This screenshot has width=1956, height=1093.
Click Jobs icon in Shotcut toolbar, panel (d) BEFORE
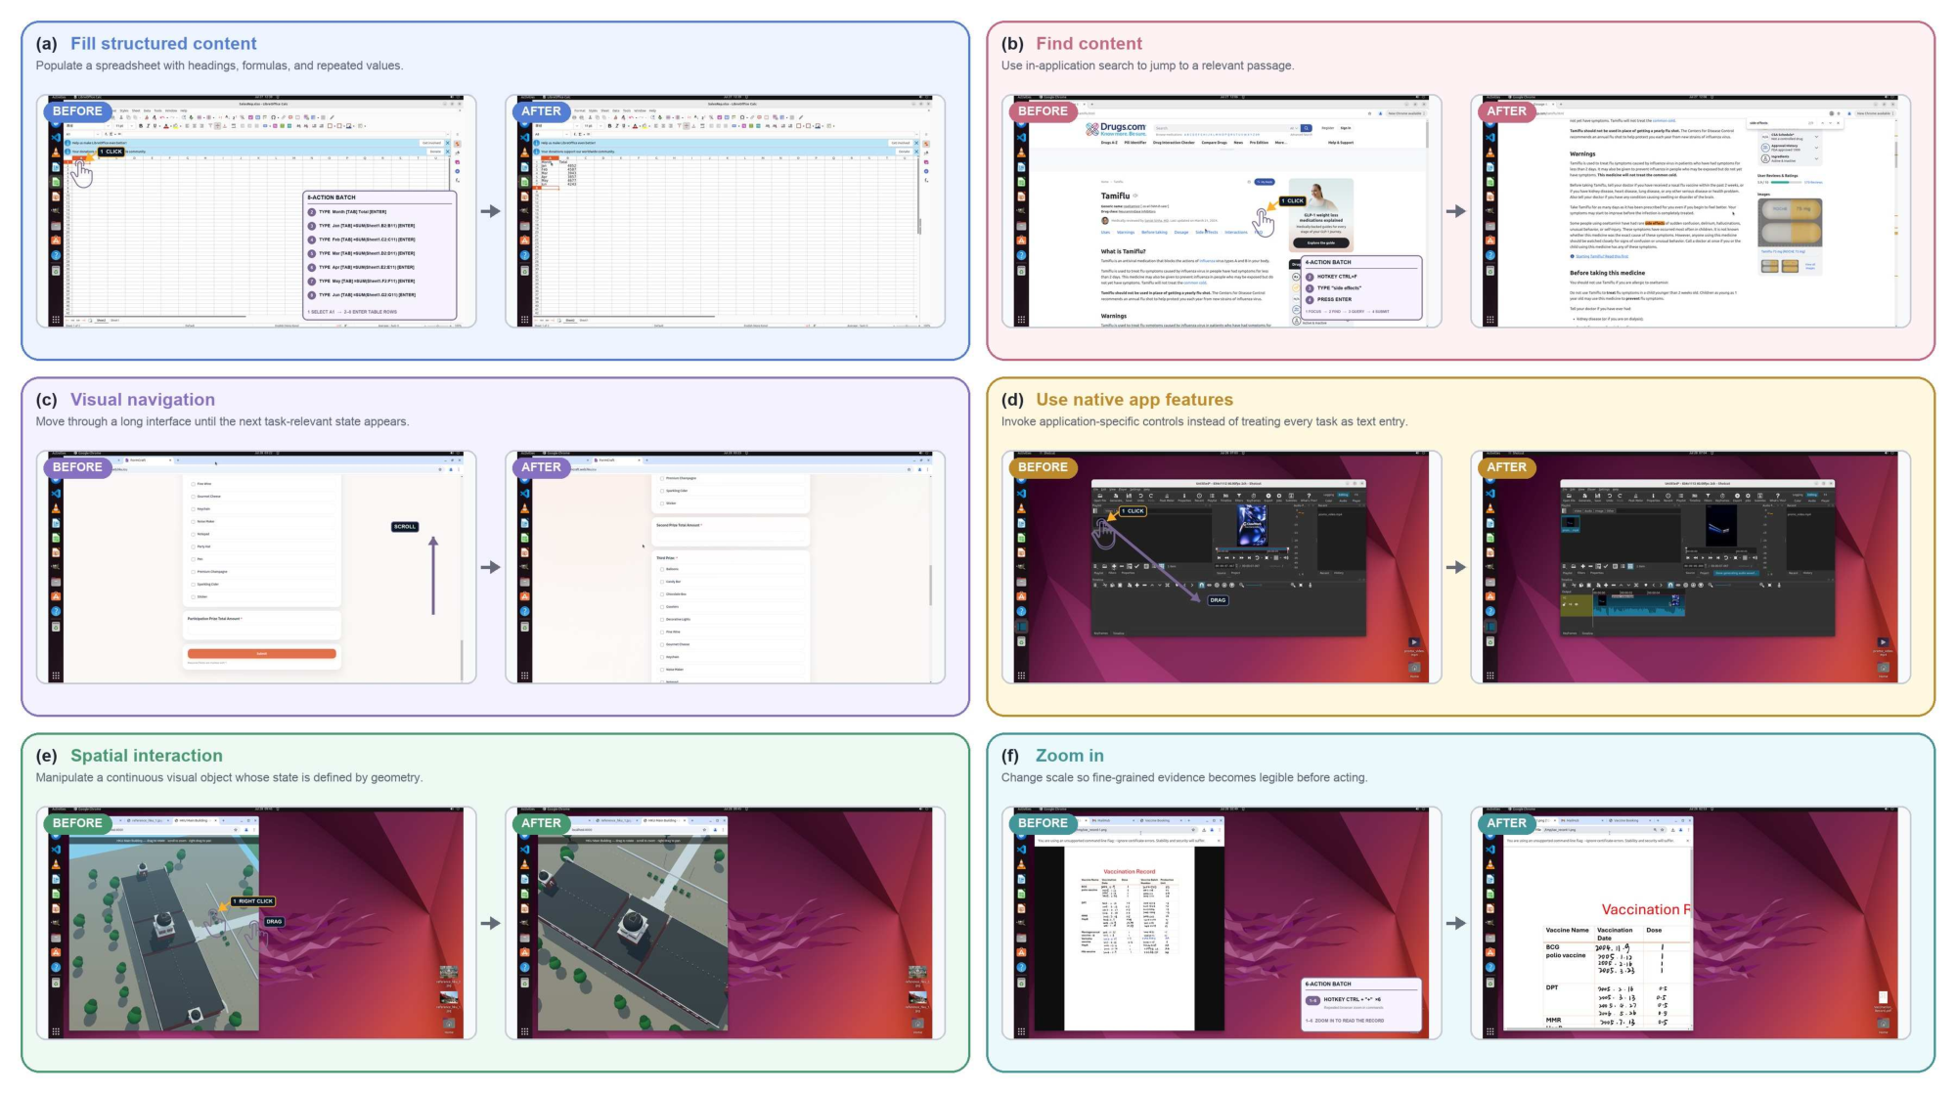click(x=1279, y=498)
